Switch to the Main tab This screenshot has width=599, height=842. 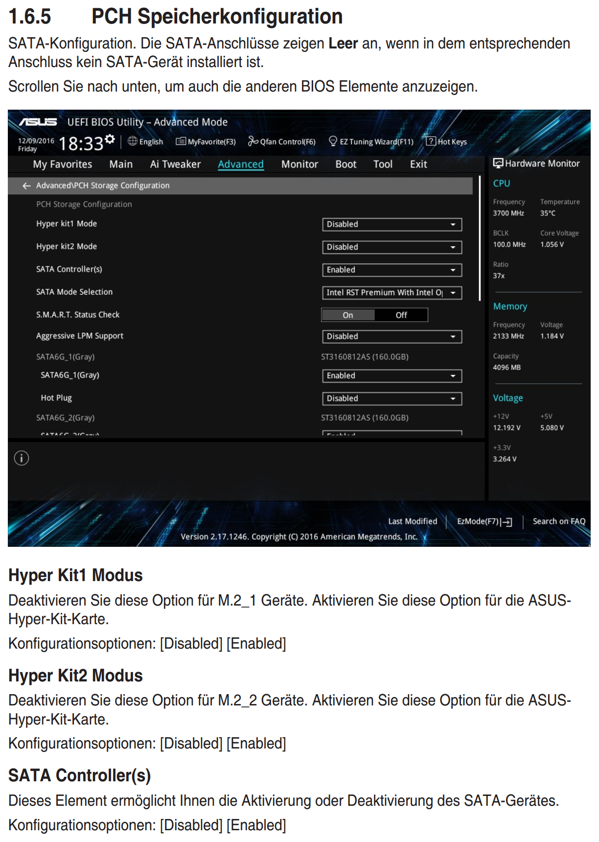[x=121, y=164]
